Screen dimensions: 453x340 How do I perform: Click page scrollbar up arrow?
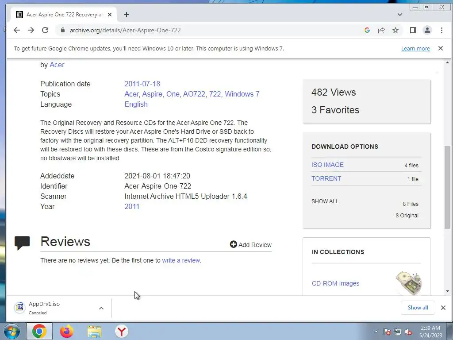click(x=447, y=62)
